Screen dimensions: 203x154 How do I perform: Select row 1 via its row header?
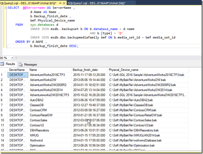tap(3, 75)
